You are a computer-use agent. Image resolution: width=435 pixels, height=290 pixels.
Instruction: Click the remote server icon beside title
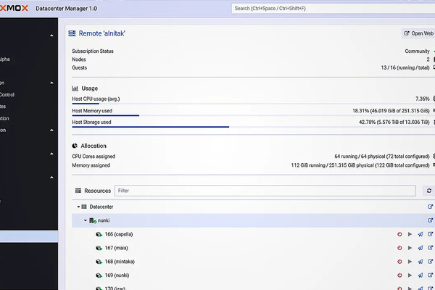(x=72, y=33)
